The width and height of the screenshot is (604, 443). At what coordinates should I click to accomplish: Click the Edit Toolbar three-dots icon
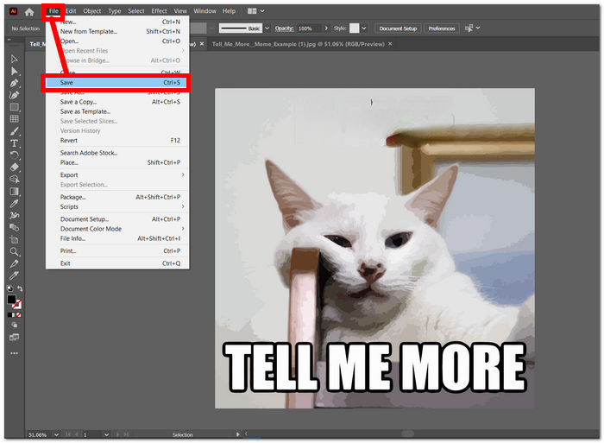tap(15, 353)
